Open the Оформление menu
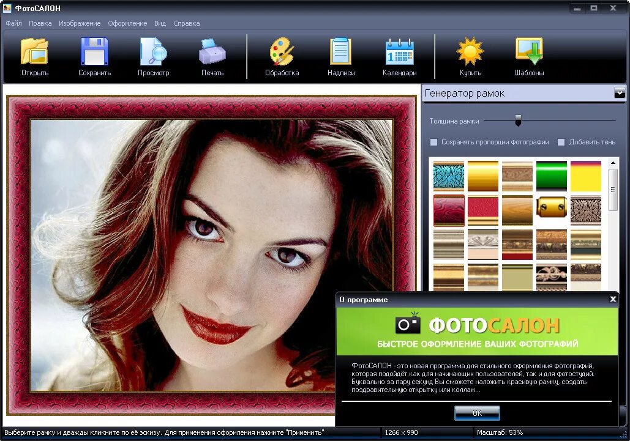 coord(127,23)
